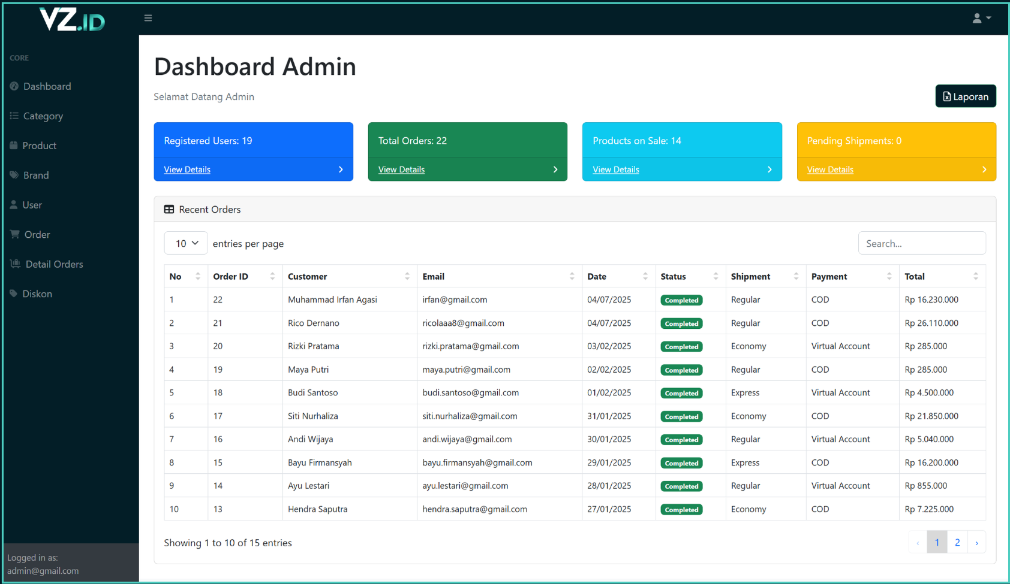This screenshot has width=1010, height=584.
Task: Sort table by Order ID column
Action: point(245,276)
